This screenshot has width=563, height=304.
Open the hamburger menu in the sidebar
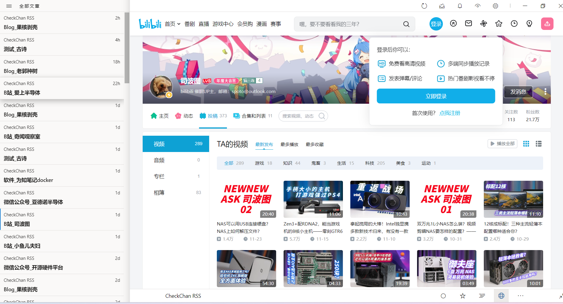[x=9, y=6]
